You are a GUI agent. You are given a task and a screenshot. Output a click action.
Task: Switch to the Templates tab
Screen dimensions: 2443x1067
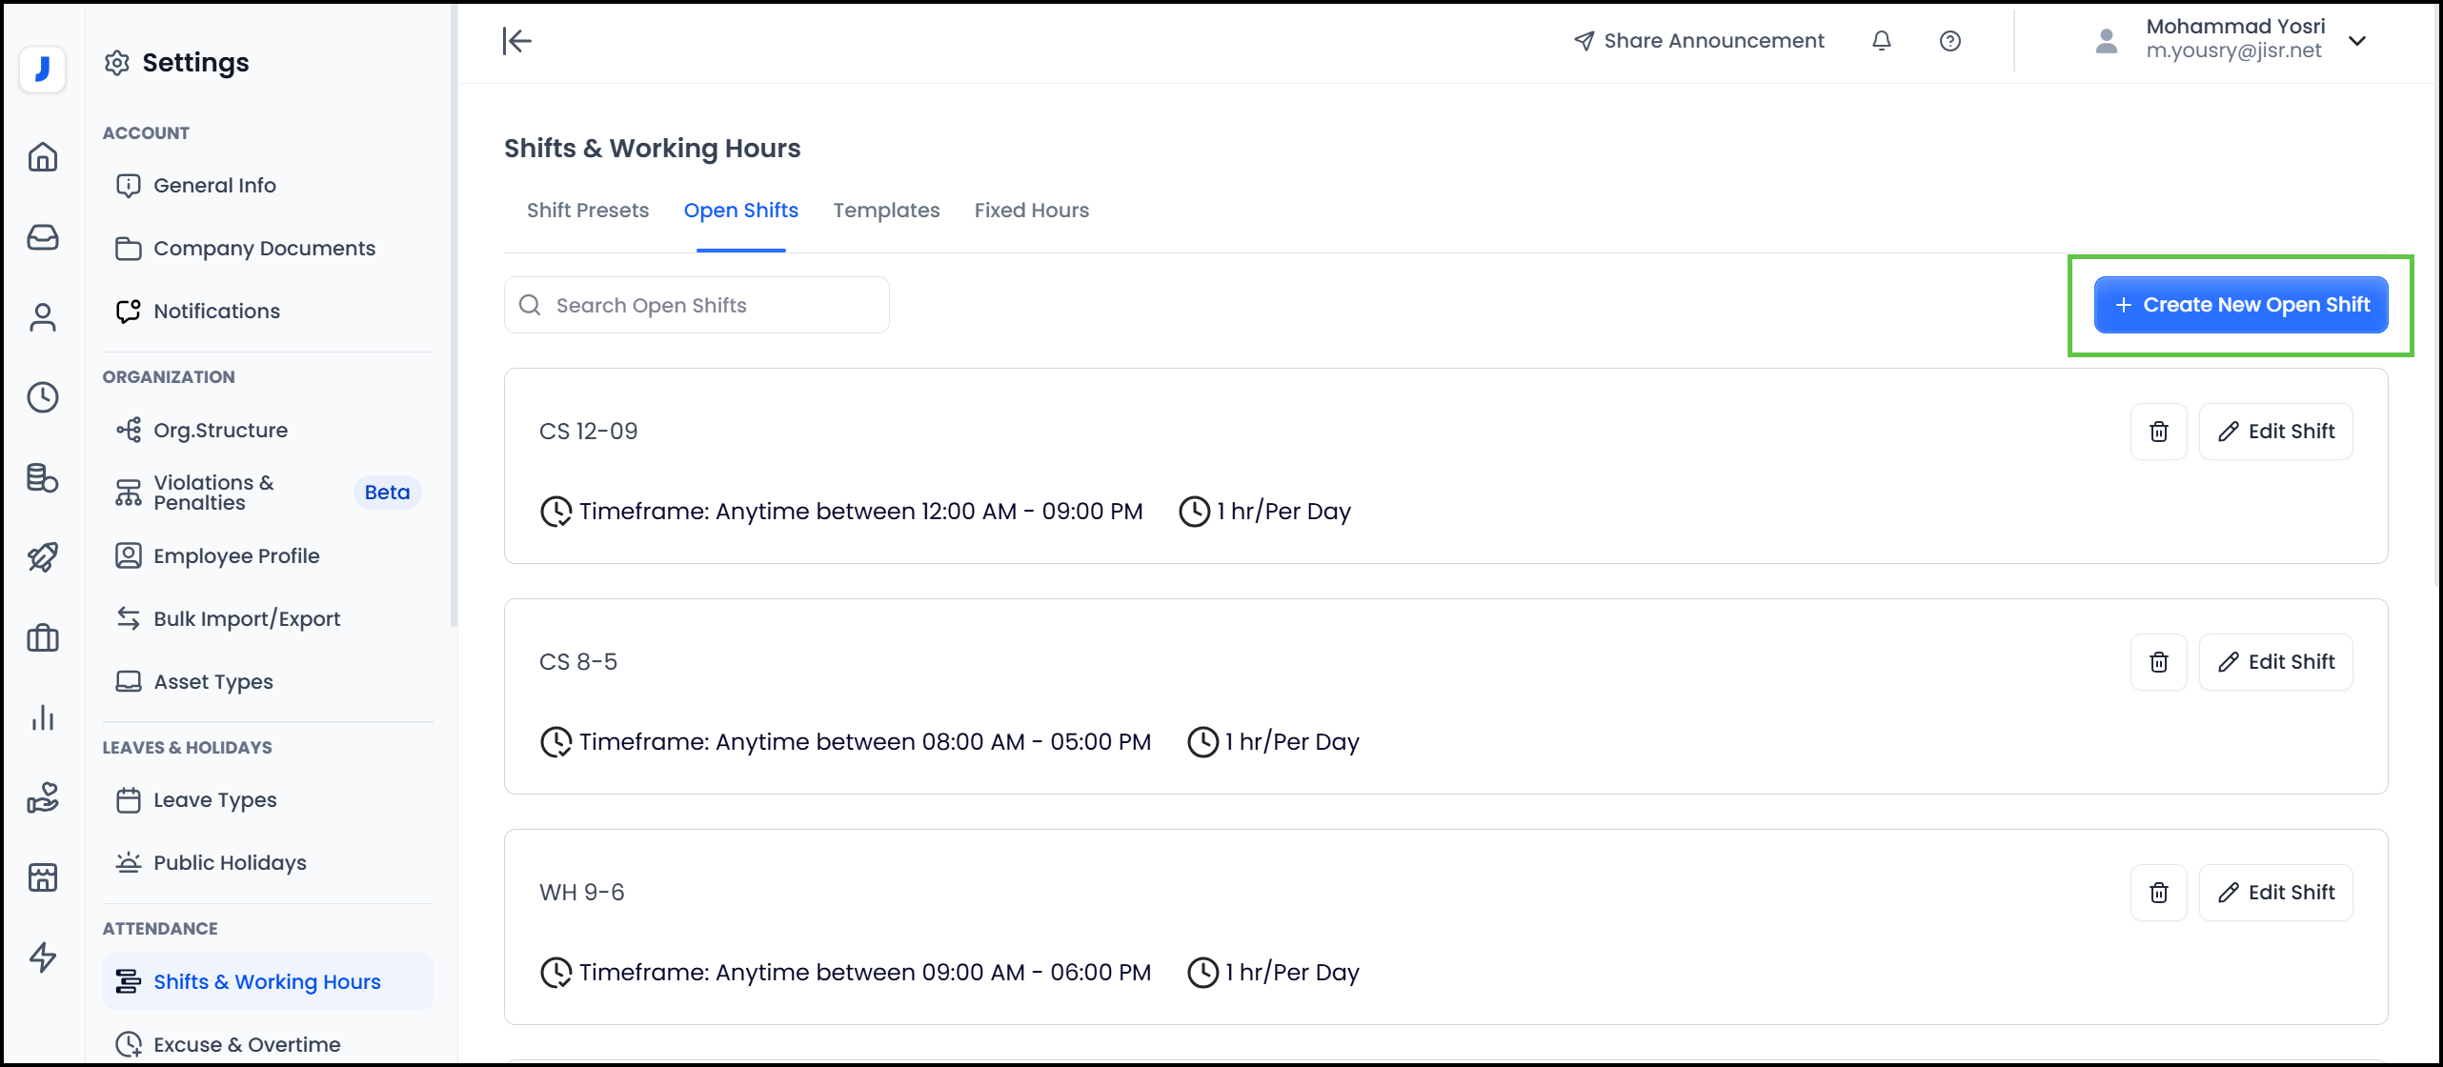tap(886, 211)
